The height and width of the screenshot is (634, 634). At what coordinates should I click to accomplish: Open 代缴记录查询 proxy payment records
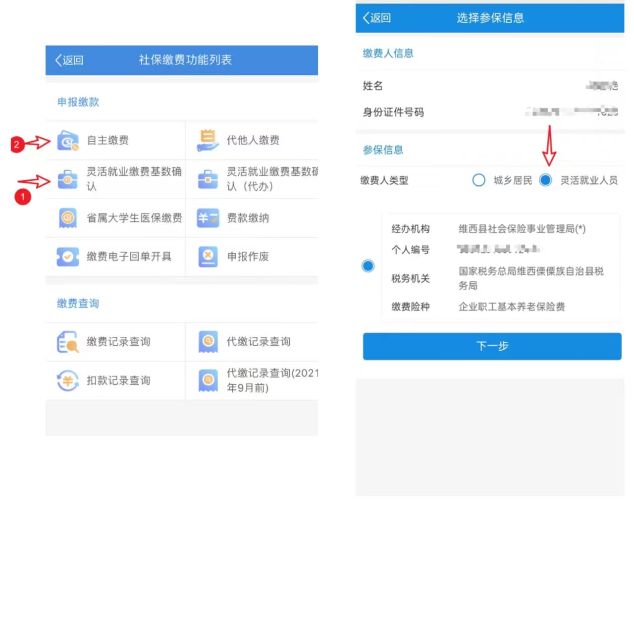259,342
